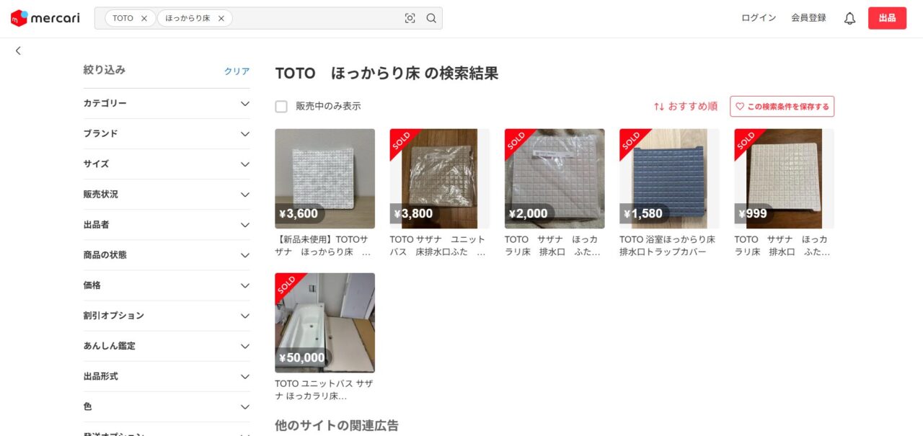Expand the 商品の状態 filter

coord(167,254)
